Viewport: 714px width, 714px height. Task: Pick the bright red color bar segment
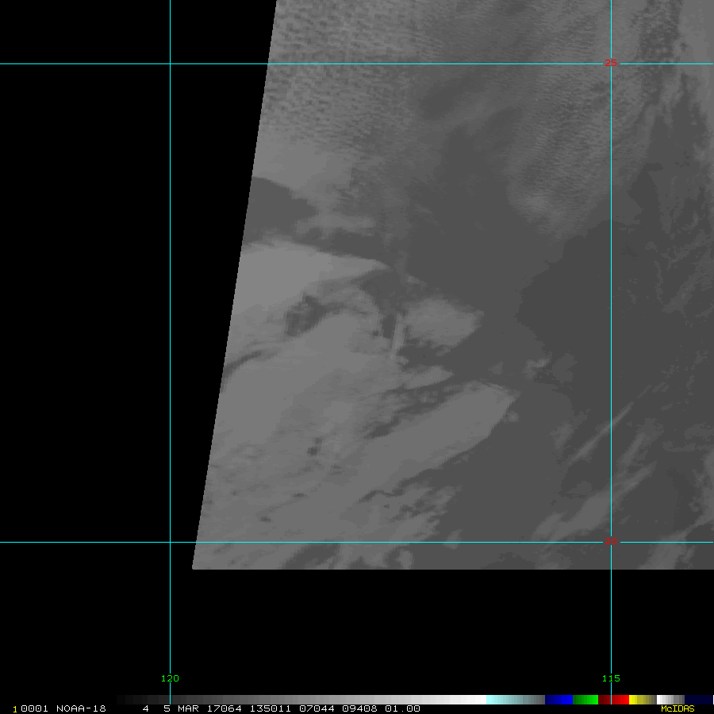(x=620, y=700)
